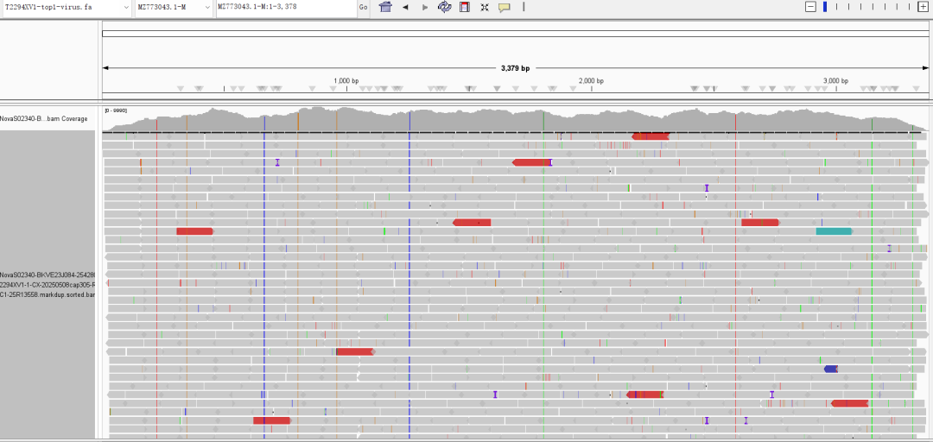The height and width of the screenshot is (442, 933).
Task: Fit tracks to window height
Action: pos(485,7)
